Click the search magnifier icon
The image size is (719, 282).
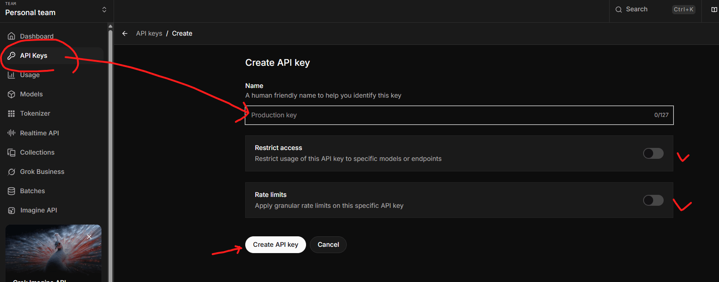click(618, 10)
